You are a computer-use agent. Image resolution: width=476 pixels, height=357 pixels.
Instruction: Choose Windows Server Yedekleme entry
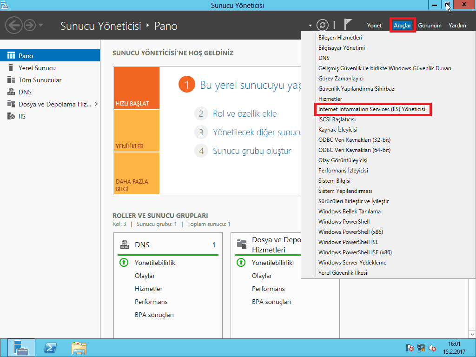[352, 263]
